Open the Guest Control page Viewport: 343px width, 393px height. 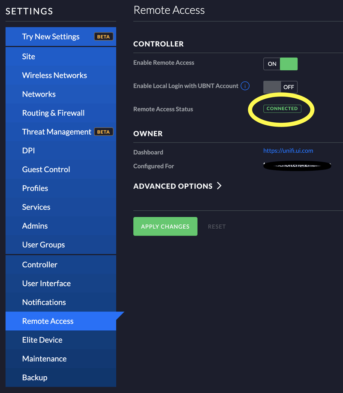click(46, 169)
